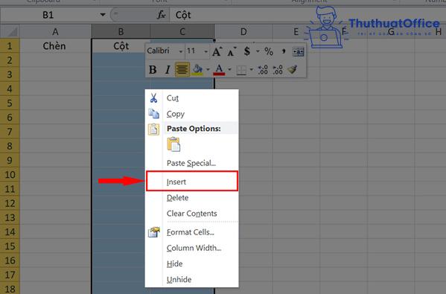
Task: Click the formula bar showing Cột
Action: pos(308,15)
